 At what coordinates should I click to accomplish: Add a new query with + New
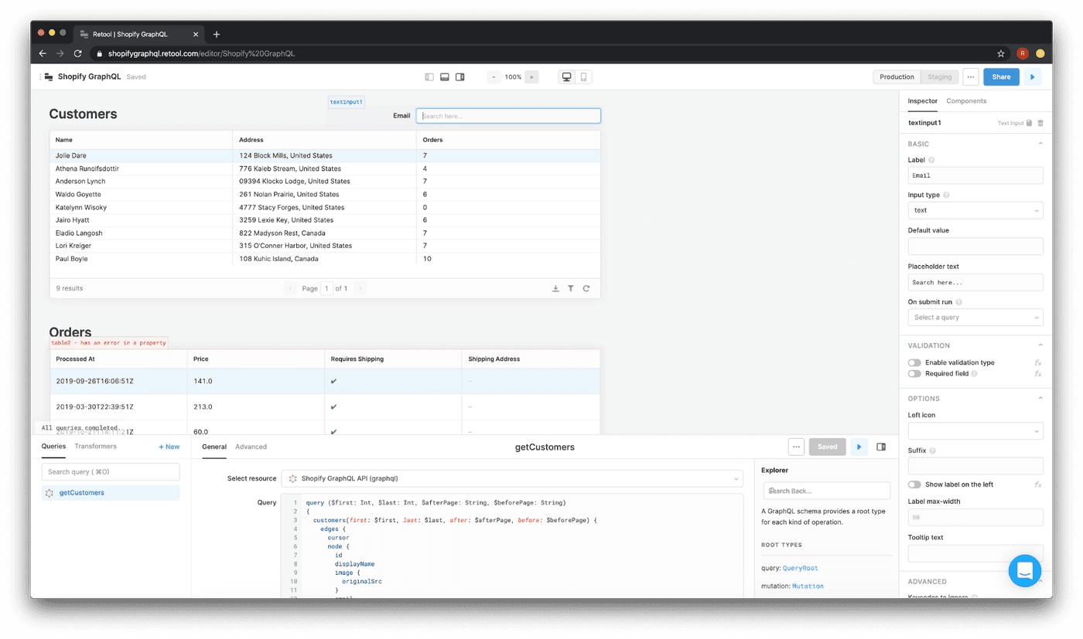pyautogui.click(x=169, y=447)
